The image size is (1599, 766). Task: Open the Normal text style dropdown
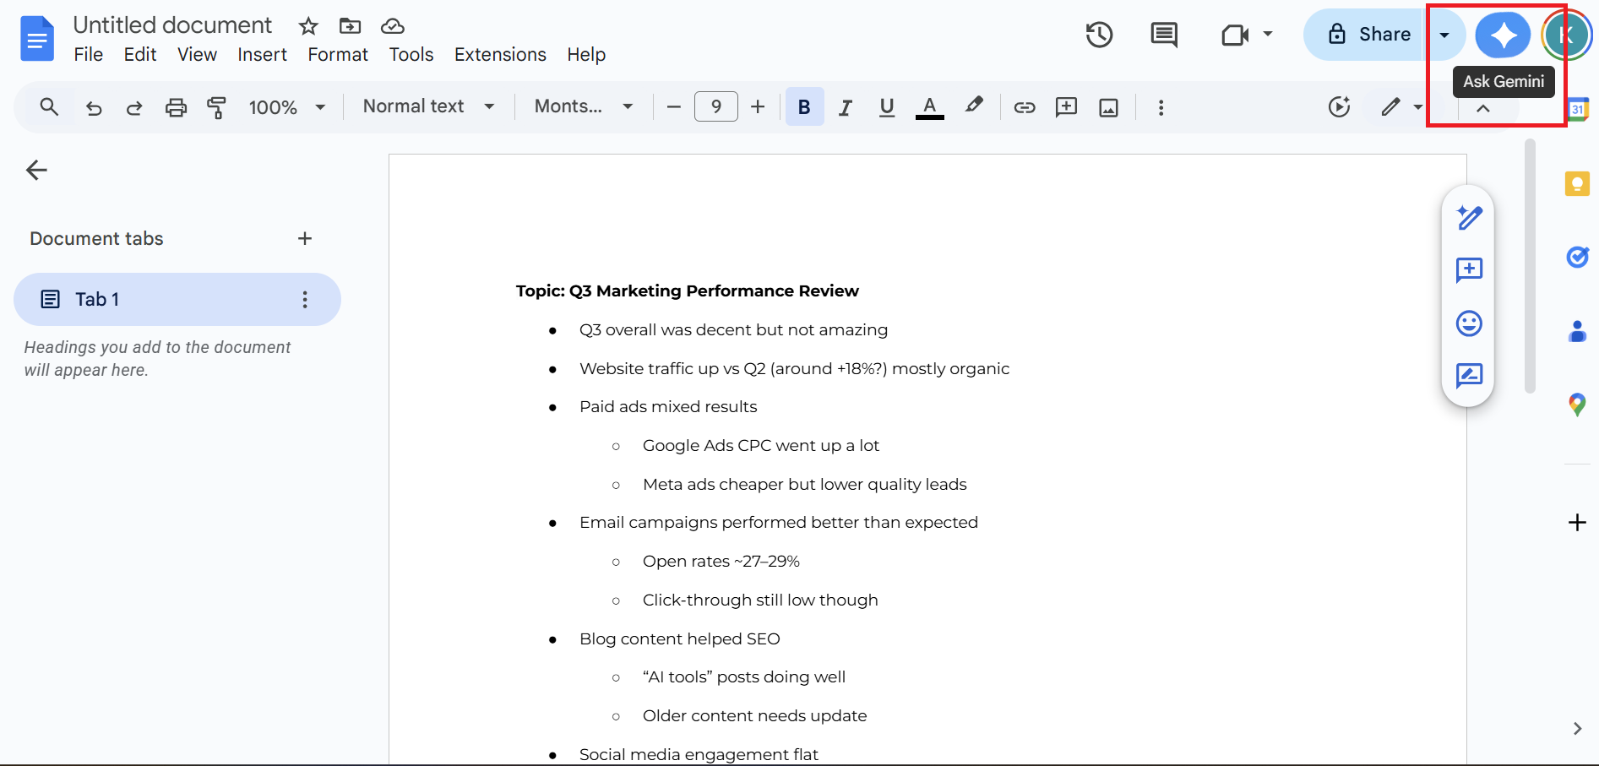pos(428,106)
